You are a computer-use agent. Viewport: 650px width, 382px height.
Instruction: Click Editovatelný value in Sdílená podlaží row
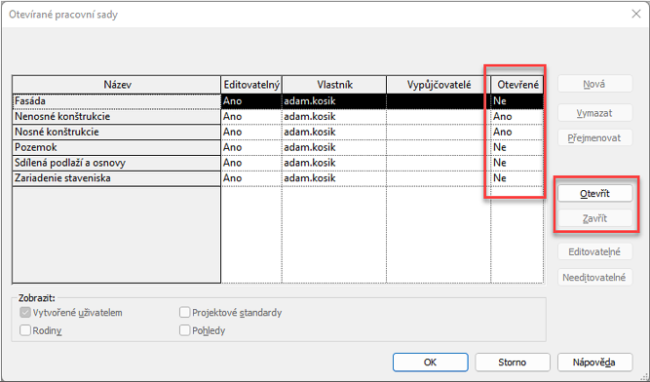coord(251,163)
